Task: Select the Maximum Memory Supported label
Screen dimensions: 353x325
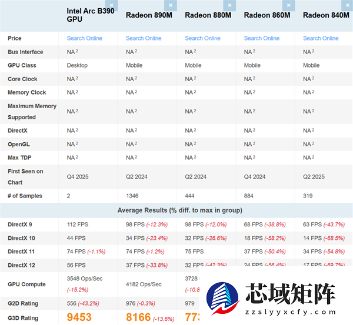Action: [x=32, y=112]
